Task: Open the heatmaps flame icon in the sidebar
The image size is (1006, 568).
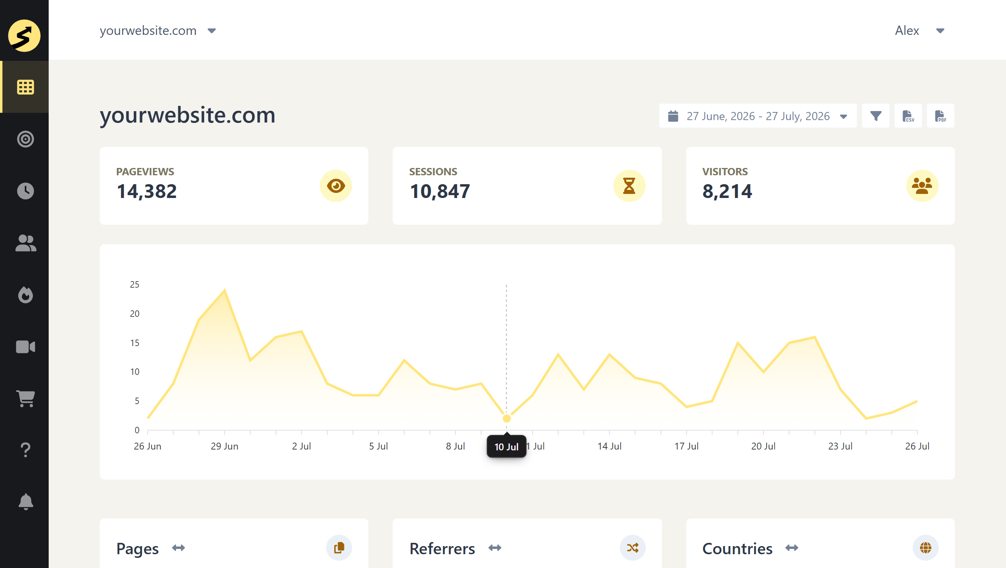Action: (x=25, y=295)
